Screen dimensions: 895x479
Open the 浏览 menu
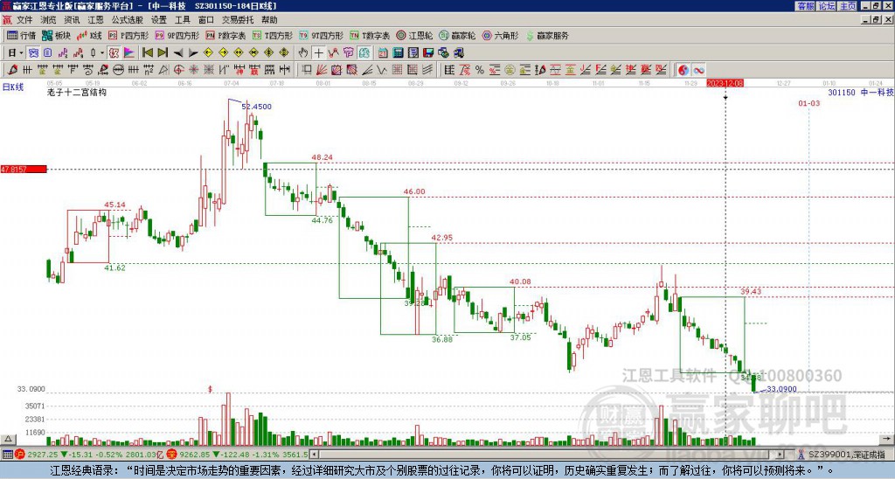click(49, 20)
